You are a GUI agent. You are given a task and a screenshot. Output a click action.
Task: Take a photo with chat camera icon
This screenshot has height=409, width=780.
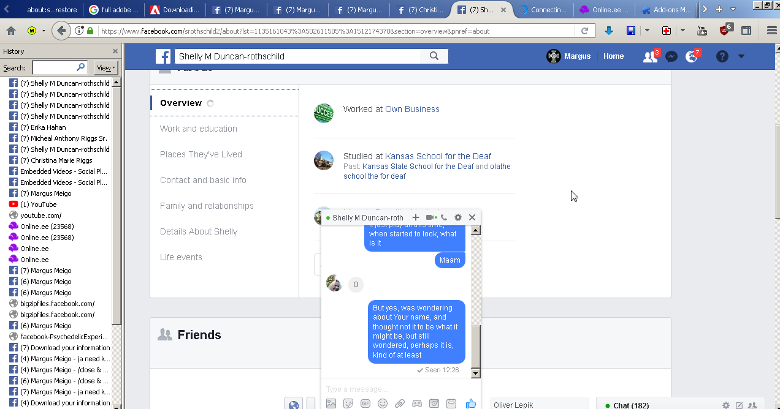434,403
